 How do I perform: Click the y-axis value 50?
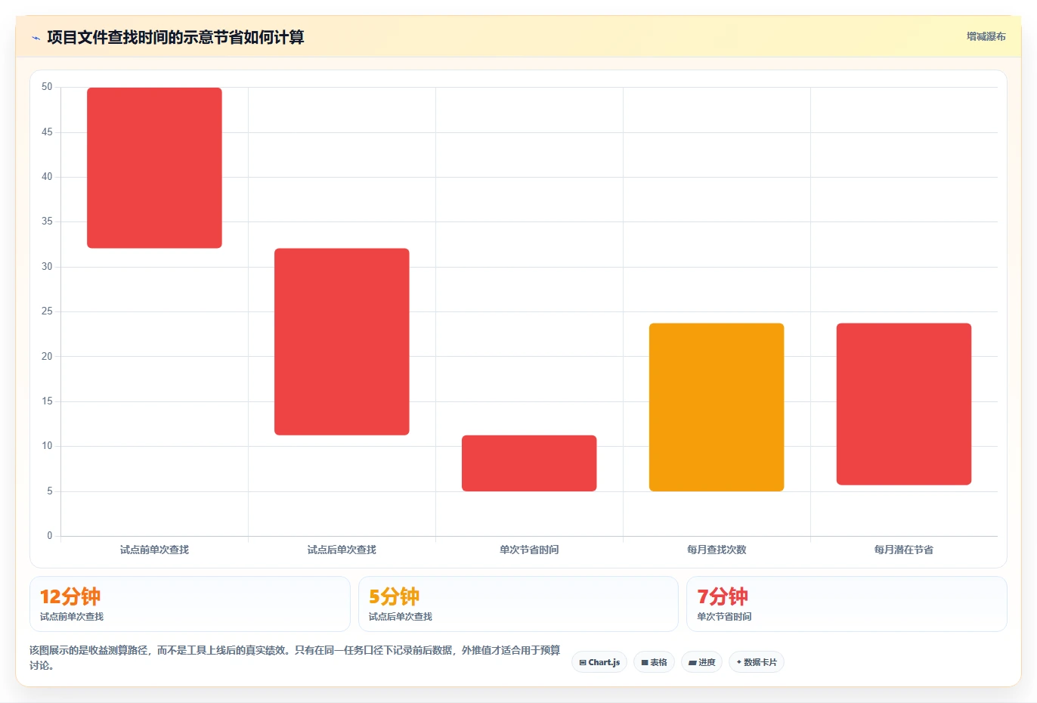[x=47, y=87]
